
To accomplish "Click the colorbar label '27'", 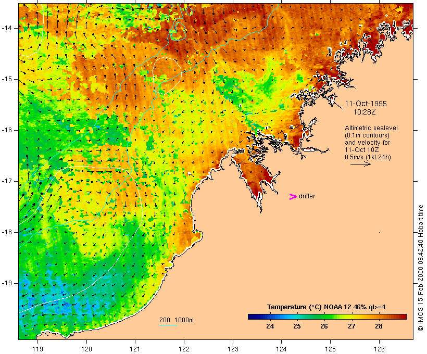I will pyautogui.click(x=351, y=326).
